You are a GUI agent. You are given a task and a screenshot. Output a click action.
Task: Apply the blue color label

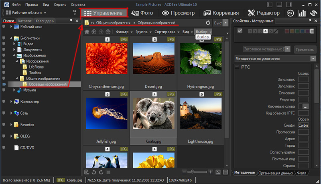point(302,31)
